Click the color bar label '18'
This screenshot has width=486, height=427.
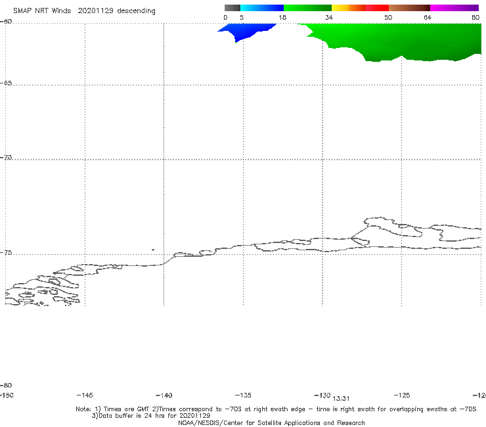[x=282, y=17]
